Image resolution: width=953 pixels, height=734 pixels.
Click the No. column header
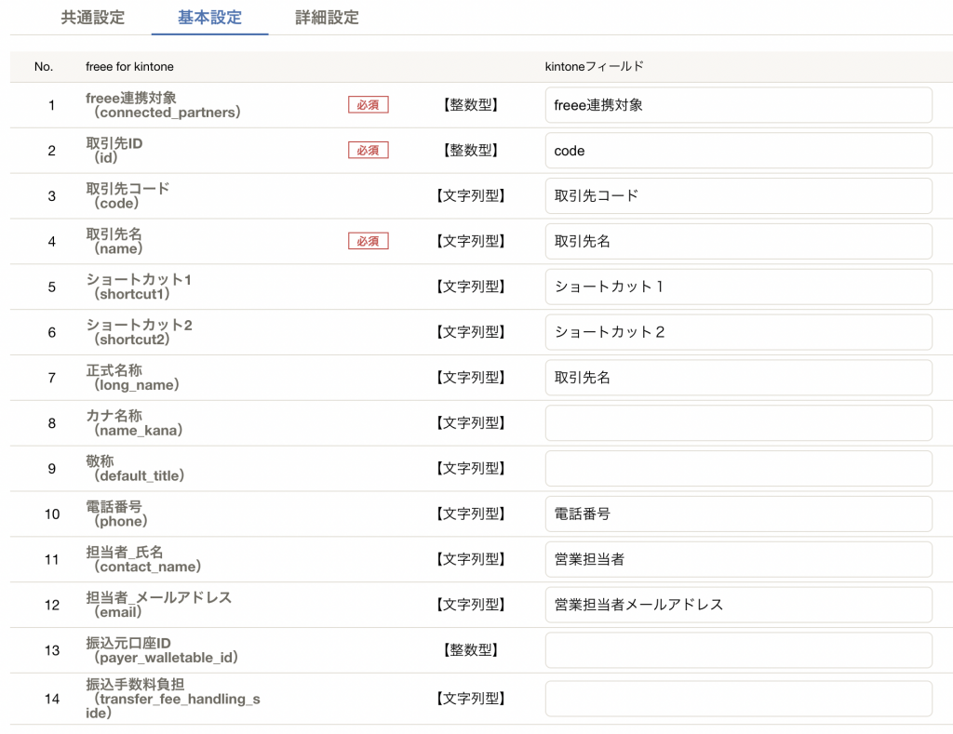44,67
